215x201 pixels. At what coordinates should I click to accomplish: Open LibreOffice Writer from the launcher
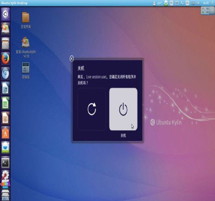click(5, 88)
